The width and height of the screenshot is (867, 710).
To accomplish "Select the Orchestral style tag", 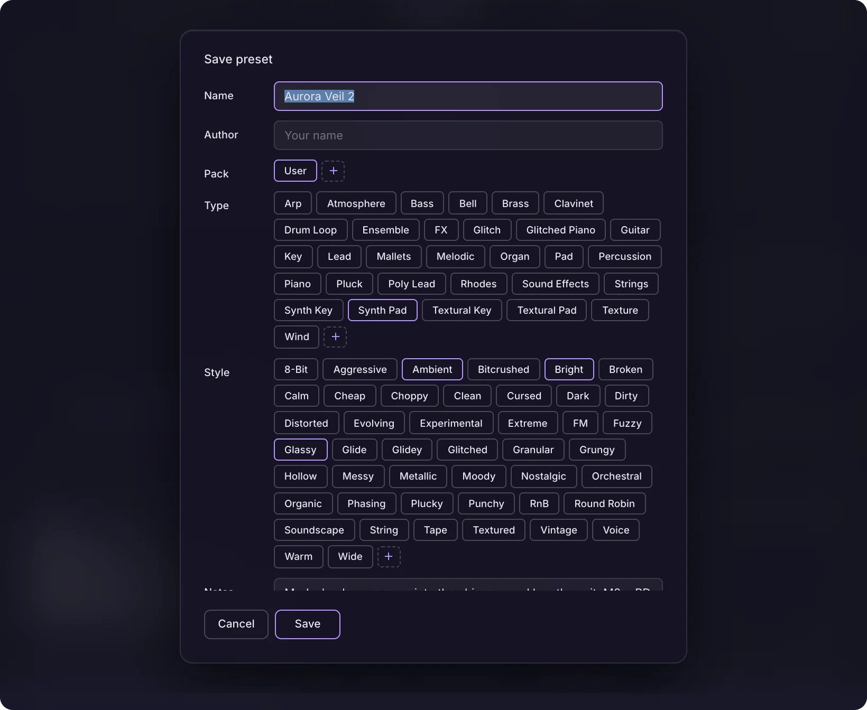I will 616,476.
